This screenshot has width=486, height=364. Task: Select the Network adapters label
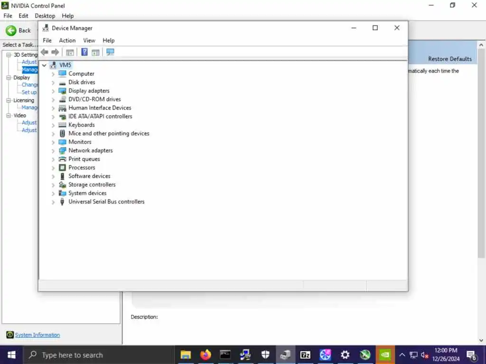[91, 150]
